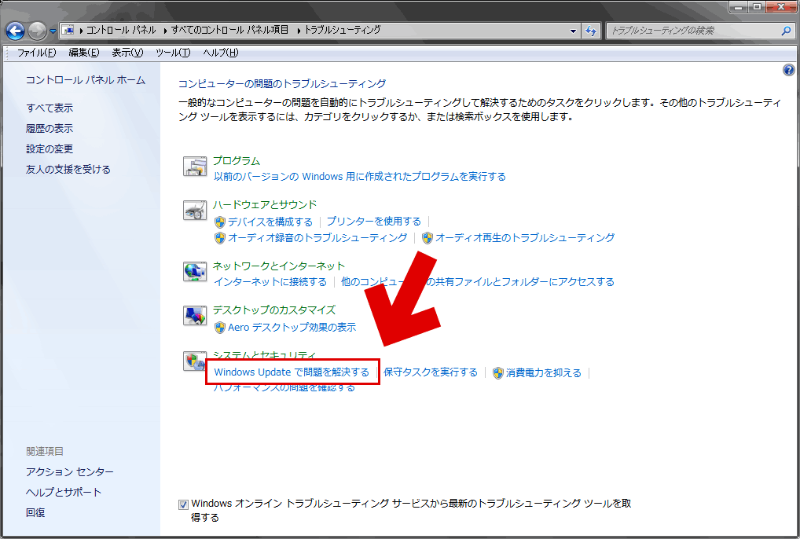This screenshot has height=539, width=800.
Task: Click 履歴の表示 in the sidebar
Action: (50, 129)
